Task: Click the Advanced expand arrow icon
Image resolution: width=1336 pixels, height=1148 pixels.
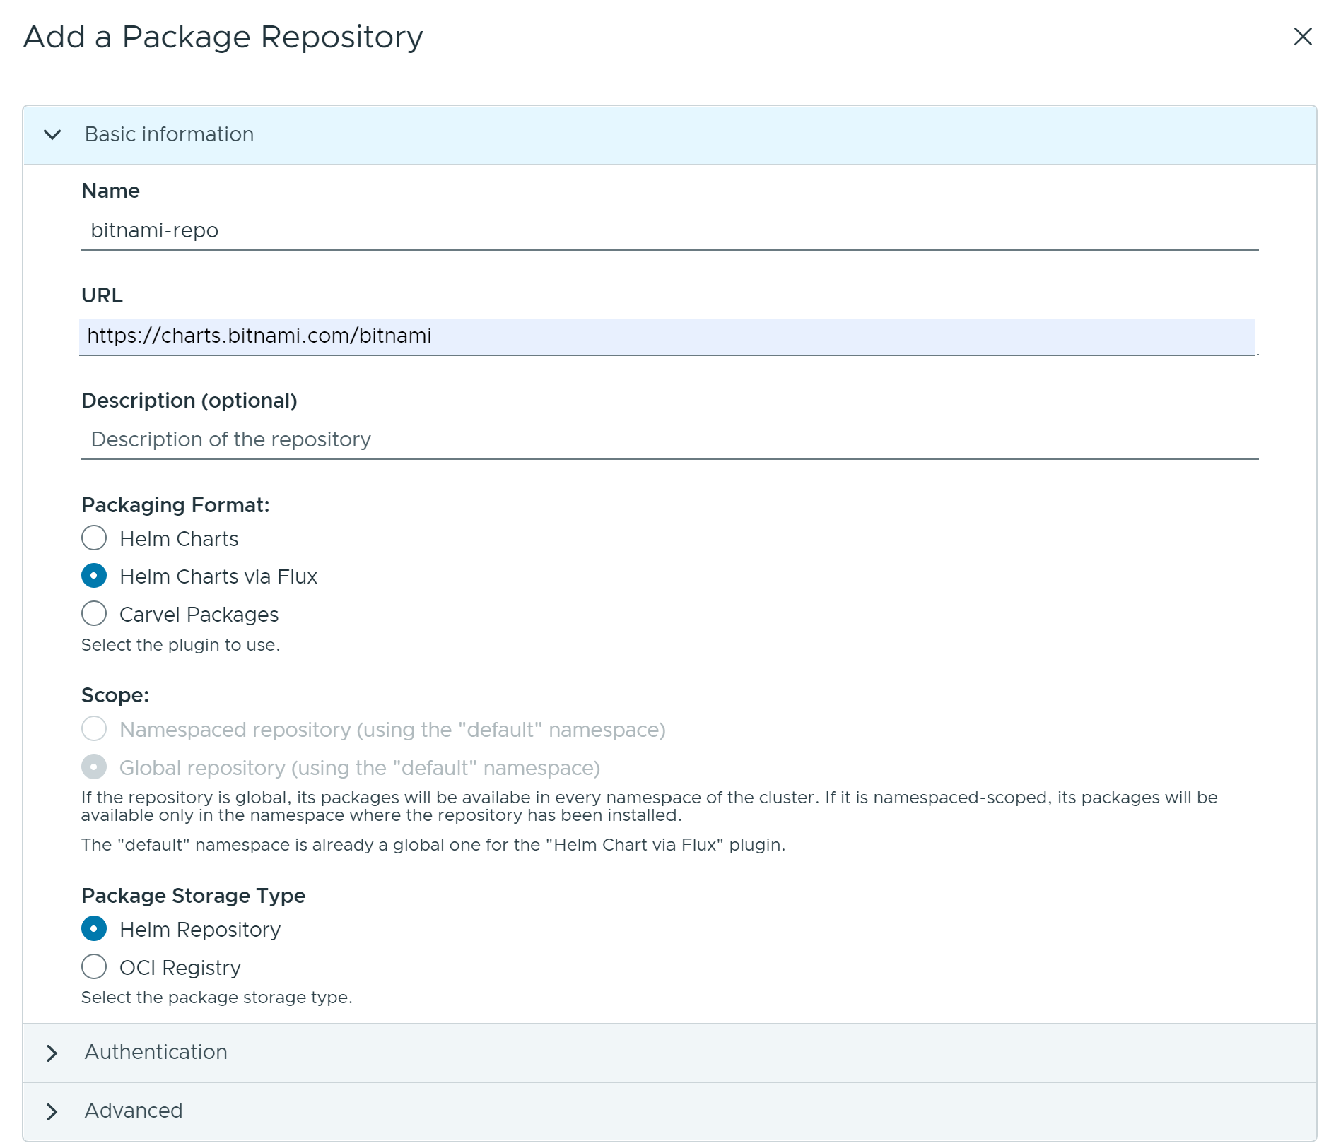Action: 52,1111
